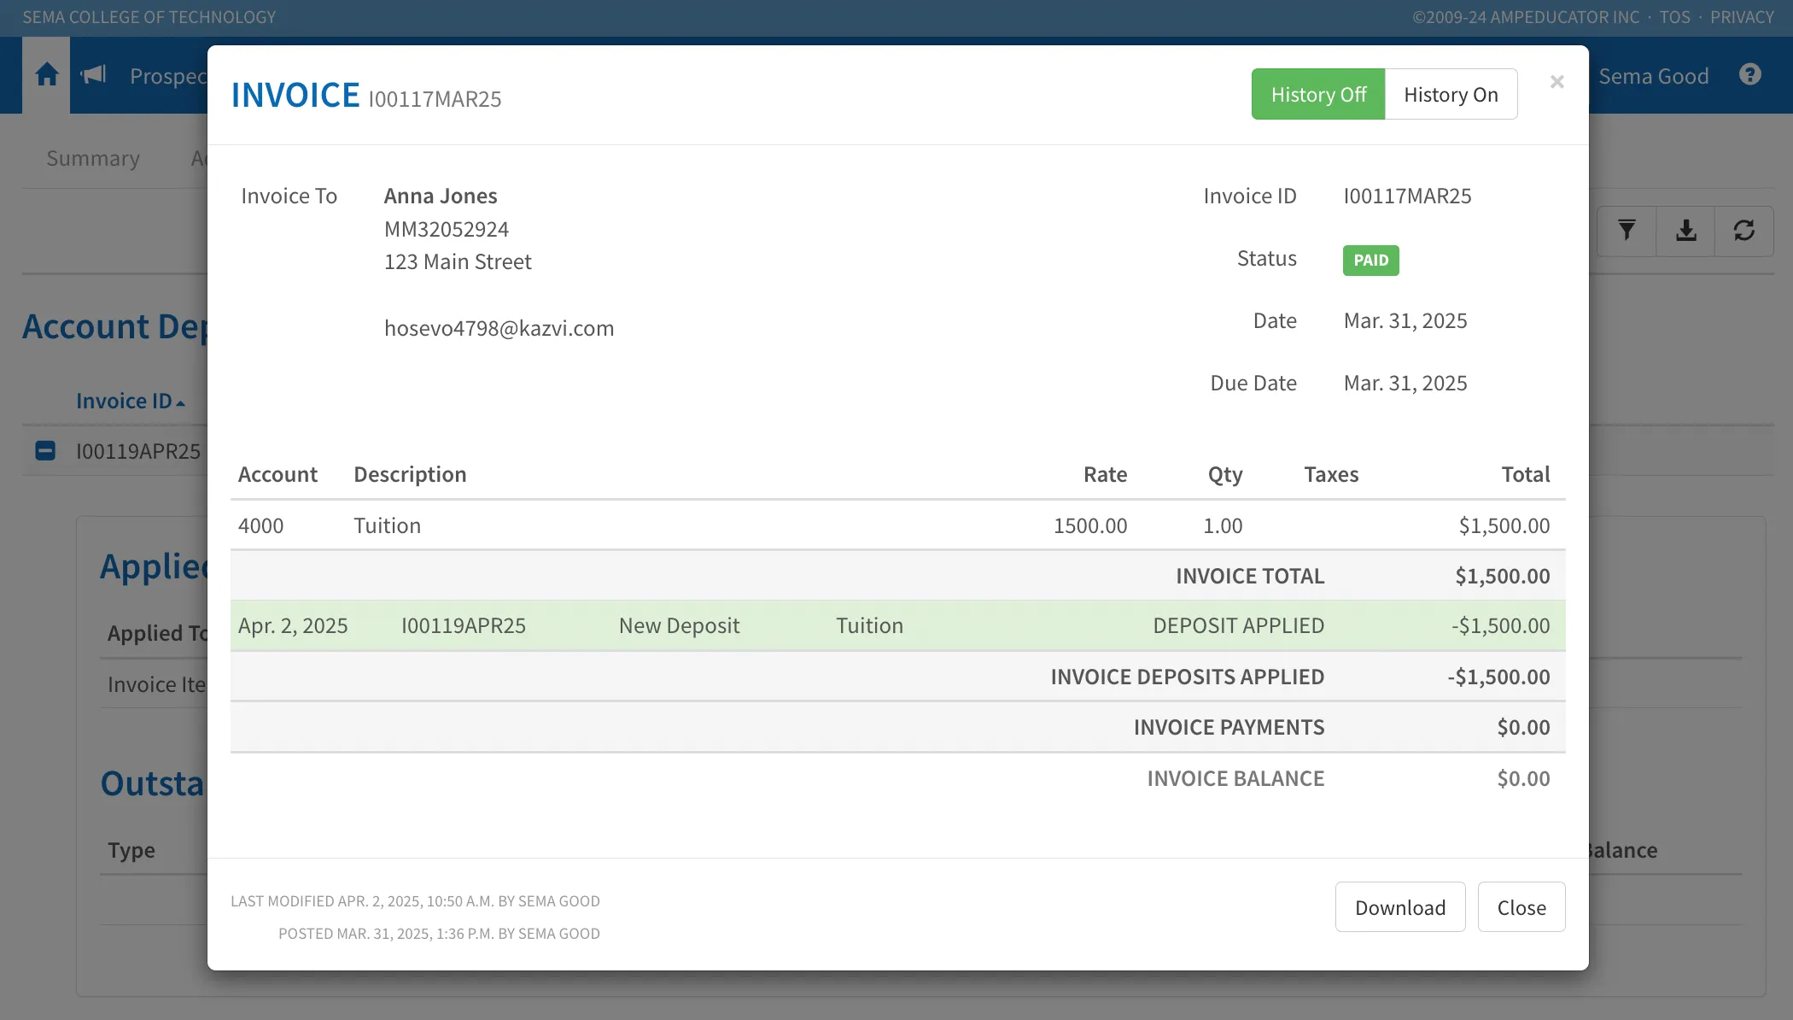Click the I00119APR25 row in background table
This screenshot has width=1793, height=1020.
(138, 451)
